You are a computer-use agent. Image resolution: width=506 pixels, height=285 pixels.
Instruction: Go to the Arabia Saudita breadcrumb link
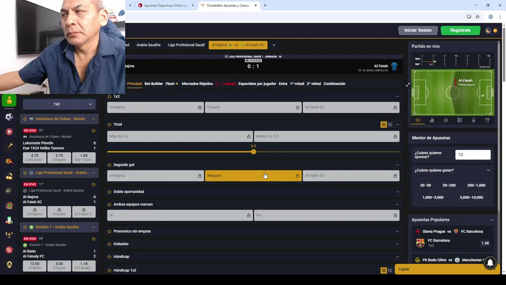coord(149,45)
